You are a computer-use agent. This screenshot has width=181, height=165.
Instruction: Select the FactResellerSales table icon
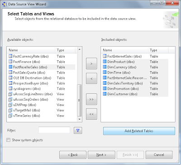point(10,67)
